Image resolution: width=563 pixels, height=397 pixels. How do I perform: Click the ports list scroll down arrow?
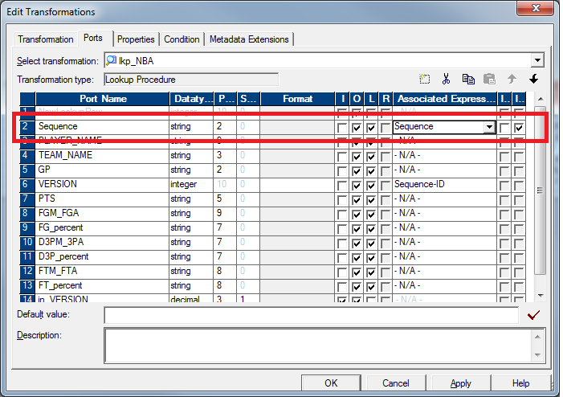[x=540, y=295]
